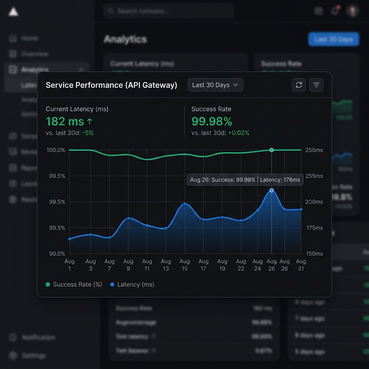The image size is (369, 369).
Task: Click the 90.0% y-axis label
Action: [x=57, y=254]
